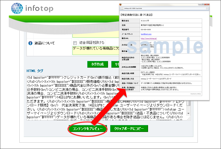Click the page icon in the preview address bar
221x149 pixels.
pos(122,9)
